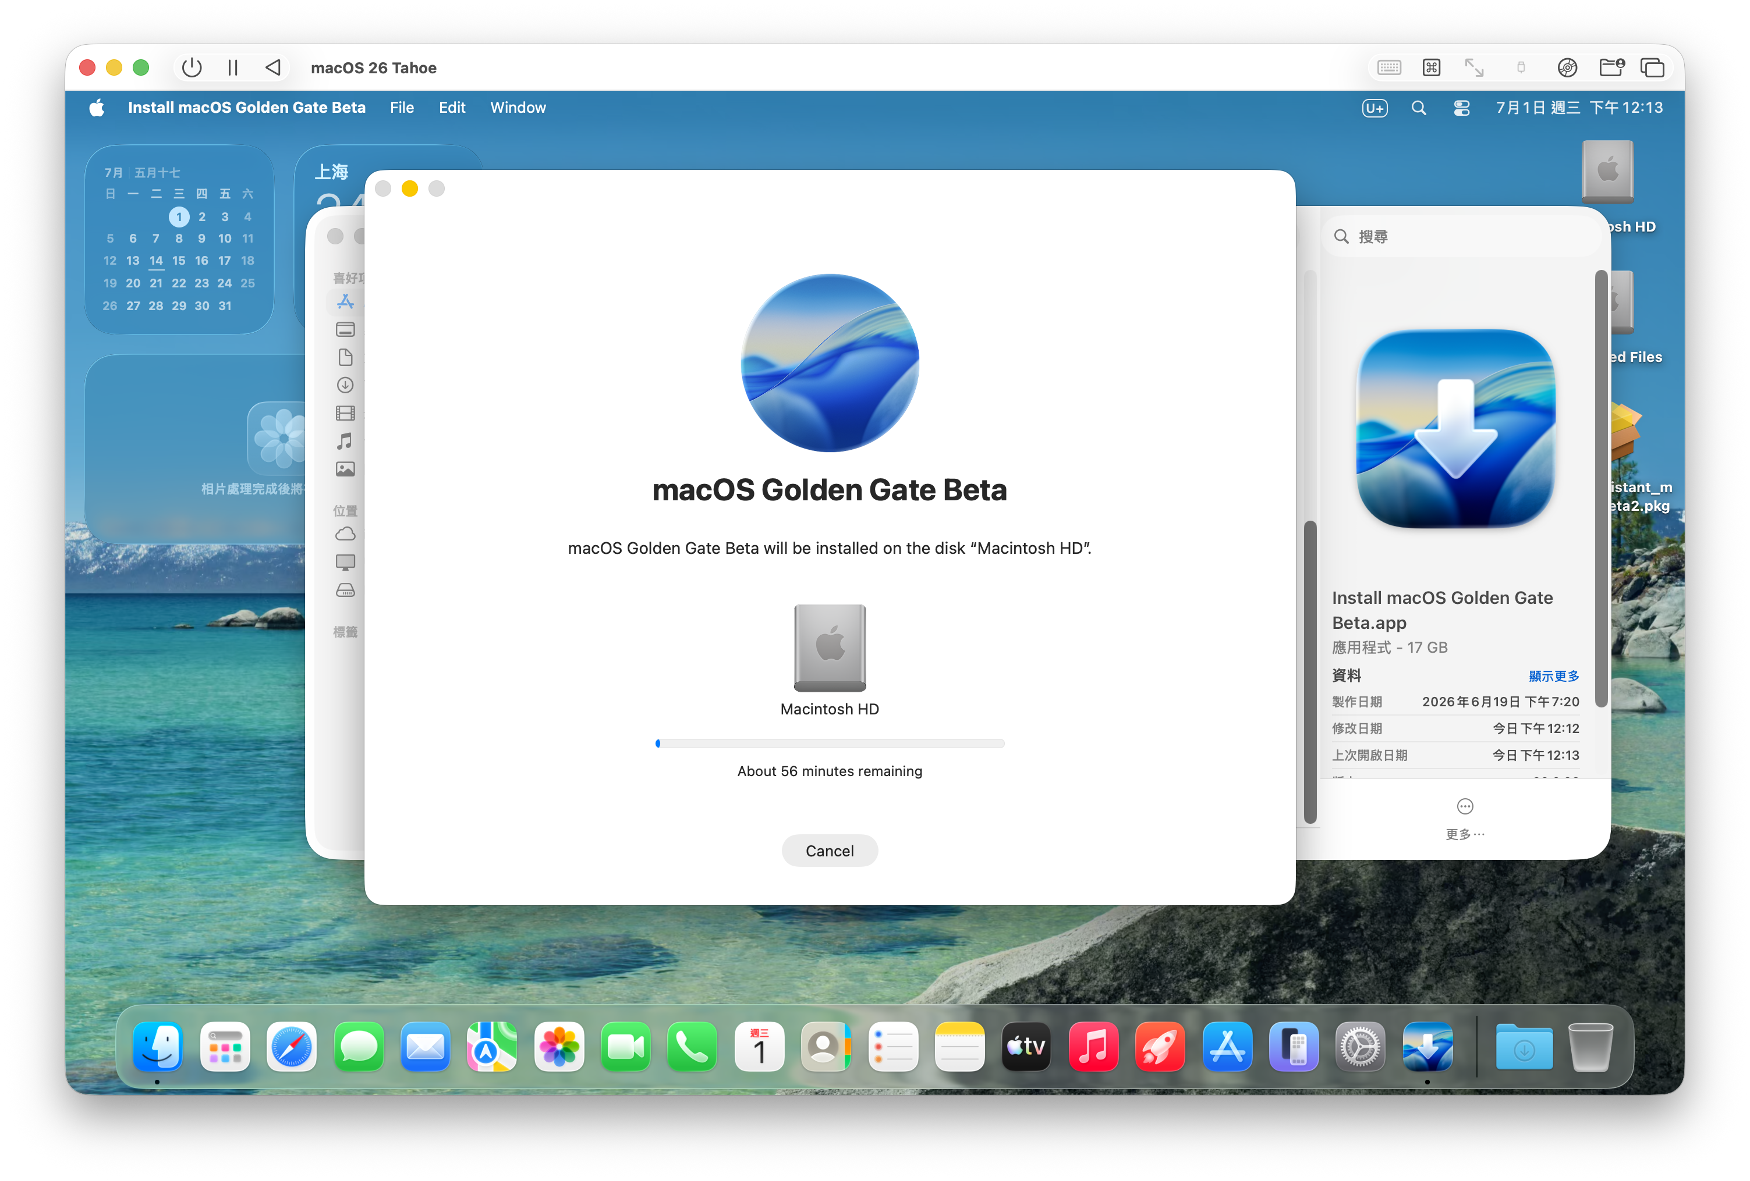
Task: Select Movies icon in Finder sidebar
Action: pos(345,412)
